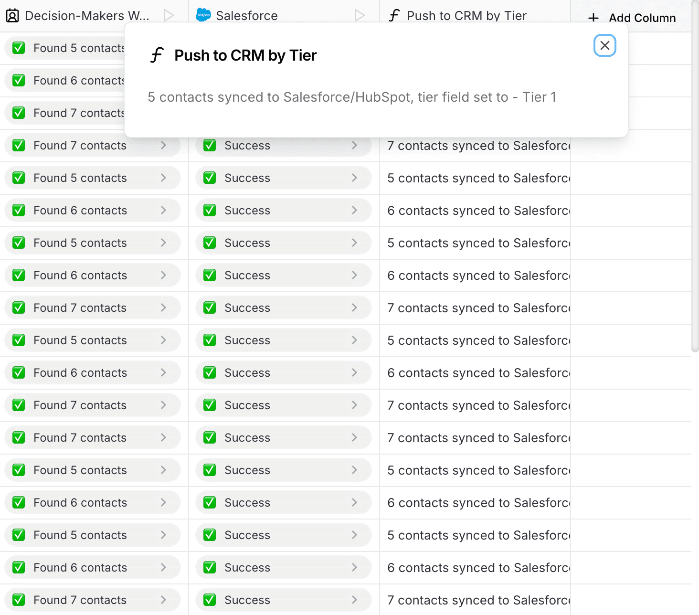699x615 pixels.
Task: Click the formula icon inside the popup title
Action: pos(157,55)
